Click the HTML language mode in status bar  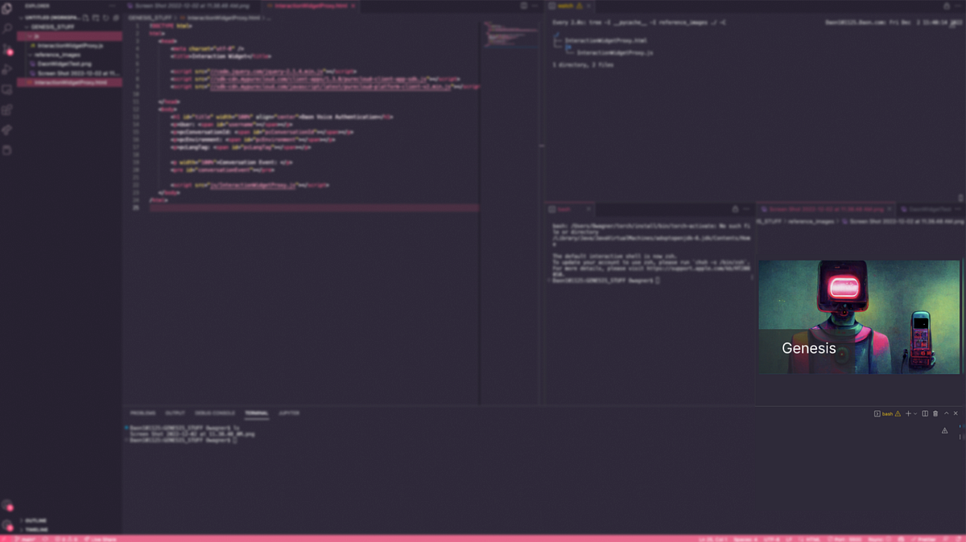[x=813, y=538]
